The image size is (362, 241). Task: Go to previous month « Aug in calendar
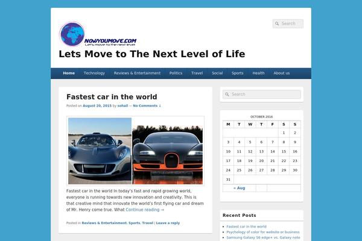pos(239,188)
